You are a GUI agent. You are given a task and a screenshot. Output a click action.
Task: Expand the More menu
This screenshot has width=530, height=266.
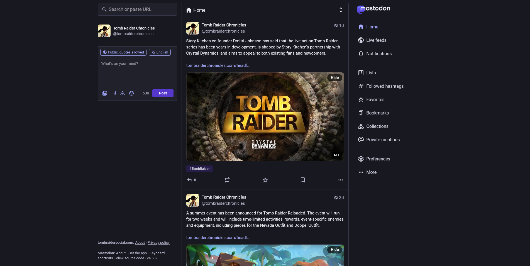pyautogui.click(x=367, y=172)
